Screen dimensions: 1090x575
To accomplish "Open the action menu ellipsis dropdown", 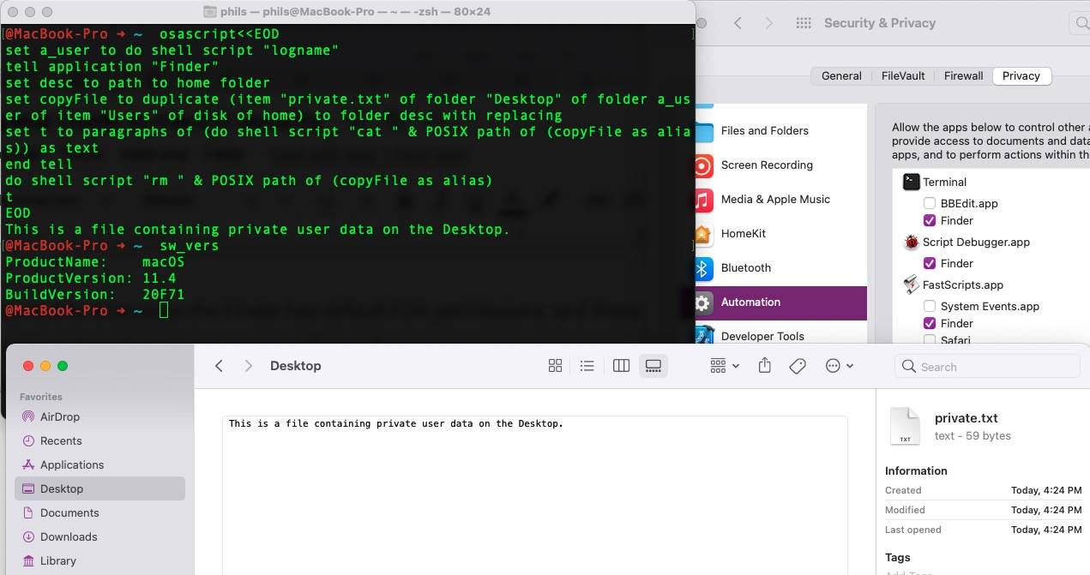I will point(839,366).
